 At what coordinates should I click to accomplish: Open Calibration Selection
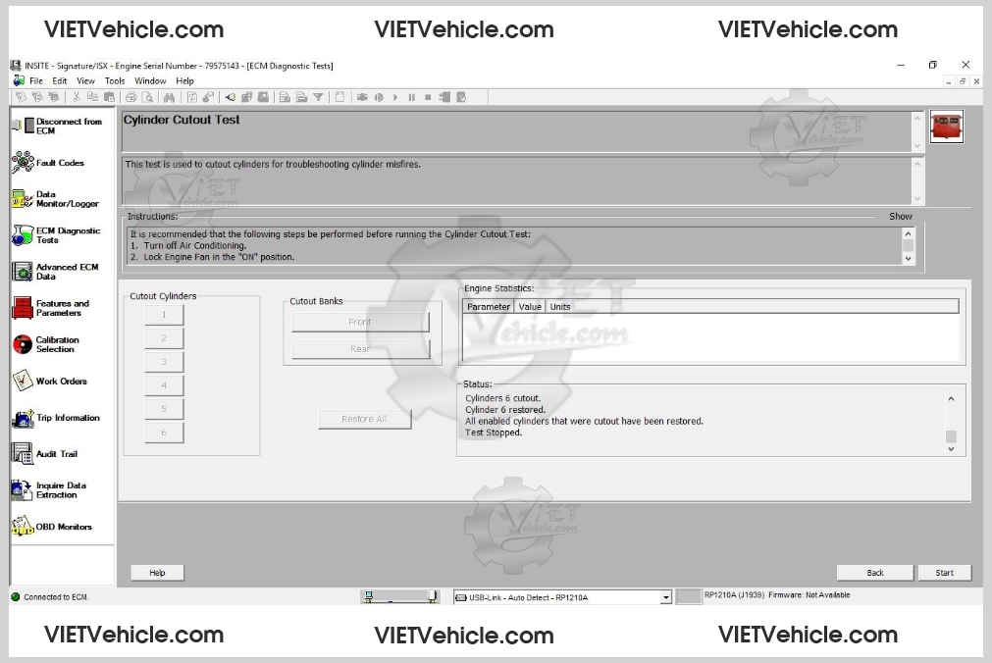pyautogui.click(x=59, y=344)
